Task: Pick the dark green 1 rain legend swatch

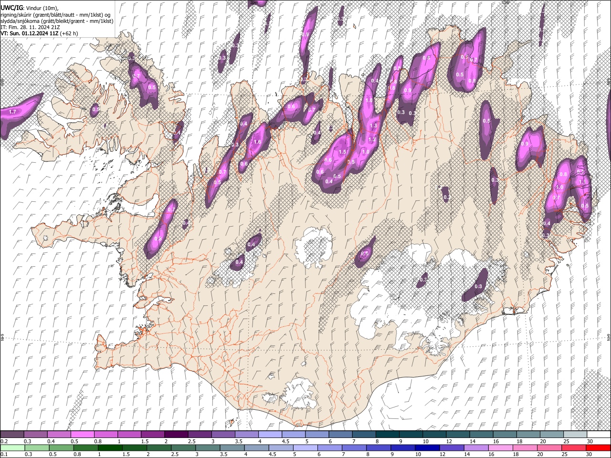Action: 110,448
